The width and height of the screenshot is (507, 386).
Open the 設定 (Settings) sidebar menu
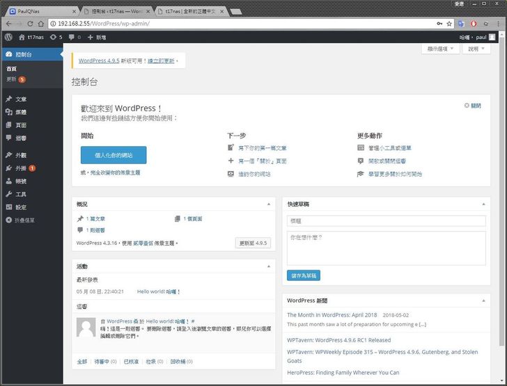[20, 207]
